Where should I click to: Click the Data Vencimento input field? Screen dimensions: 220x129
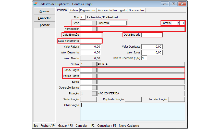pos(91,41)
